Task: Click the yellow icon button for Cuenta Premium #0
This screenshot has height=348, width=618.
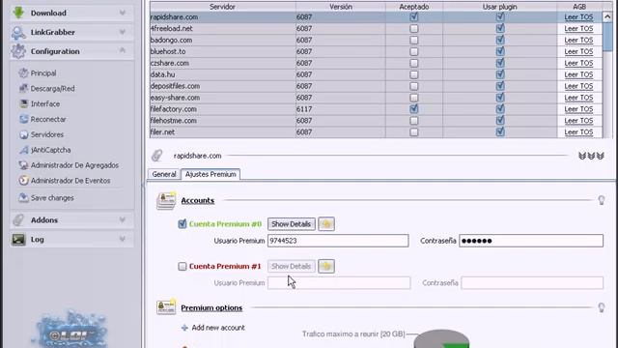Action: pyautogui.click(x=326, y=224)
